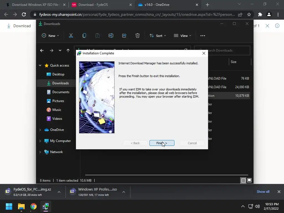Click the Share icon in Explorer toolbar
Viewport: 284px width, 213px height.
click(x=124, y=36)
